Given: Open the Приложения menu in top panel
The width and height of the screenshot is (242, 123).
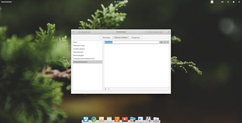Looking at the screenshot, I should [6, 2].
